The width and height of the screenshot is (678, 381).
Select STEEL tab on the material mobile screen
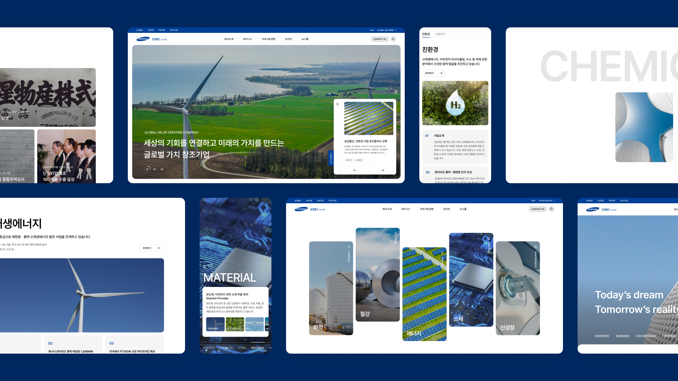pos(242,348)
